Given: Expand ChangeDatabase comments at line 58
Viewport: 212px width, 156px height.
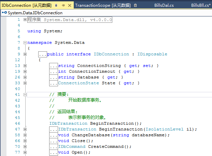Looking at the screenshot, I should click(25, 135).
